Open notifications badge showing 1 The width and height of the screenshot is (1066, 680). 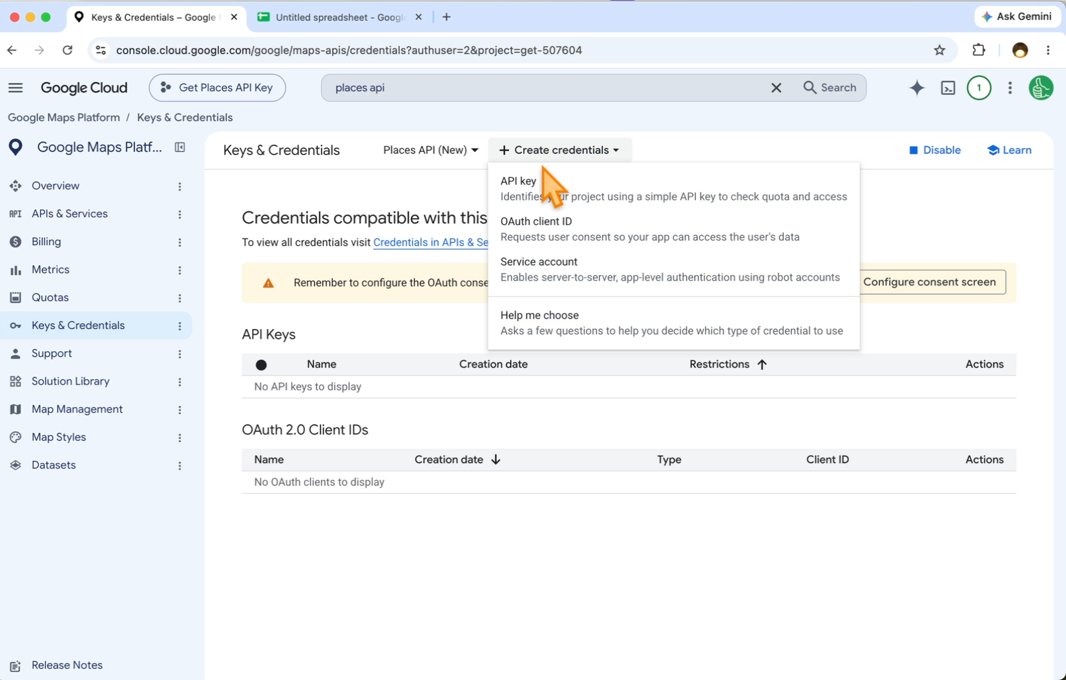coord(979,88)
